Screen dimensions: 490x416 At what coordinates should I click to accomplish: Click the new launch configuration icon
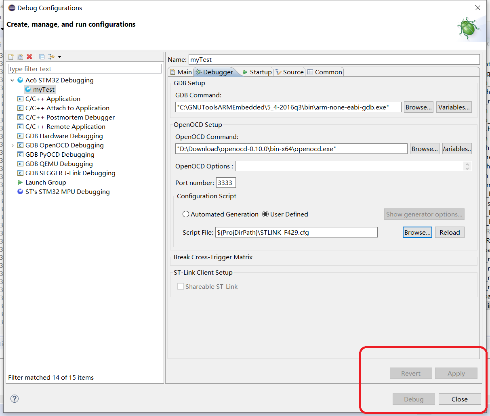pyautogui.click(x=11, y=57)
